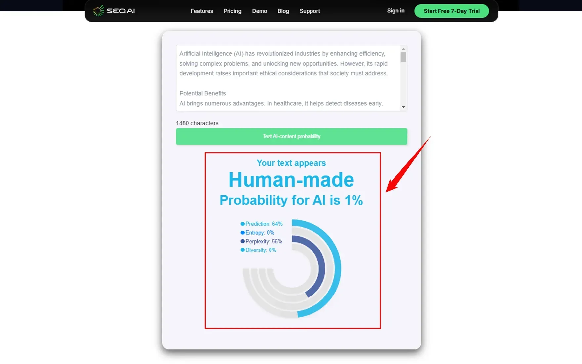The width and height of the screenshot is (582, 364).
Task: Click the SEO.AI logo icon
Action: tap(98, 11)
